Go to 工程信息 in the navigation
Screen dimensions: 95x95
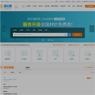point(63,6)
